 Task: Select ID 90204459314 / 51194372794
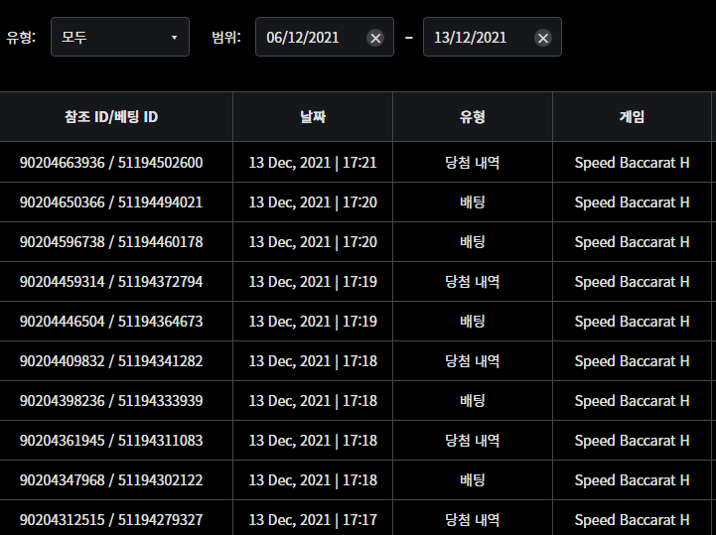tap(111, 282)
